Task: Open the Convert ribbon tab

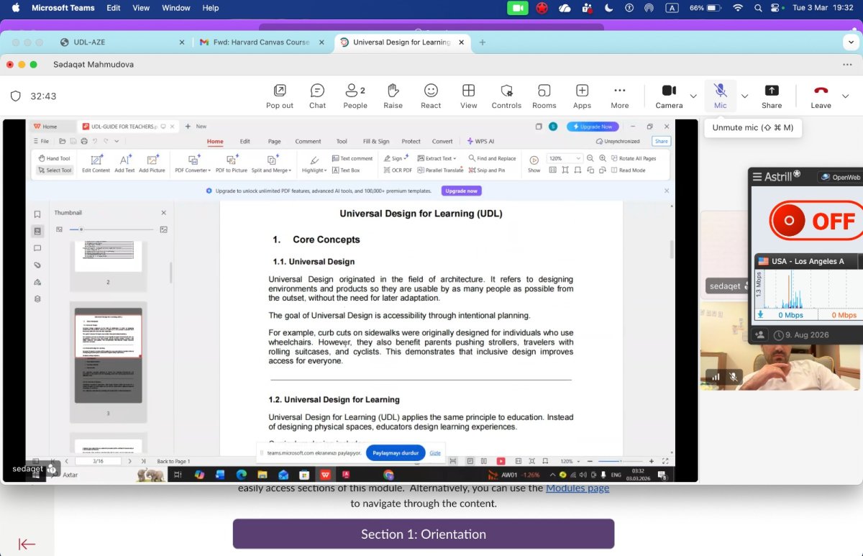Action: 442,141
